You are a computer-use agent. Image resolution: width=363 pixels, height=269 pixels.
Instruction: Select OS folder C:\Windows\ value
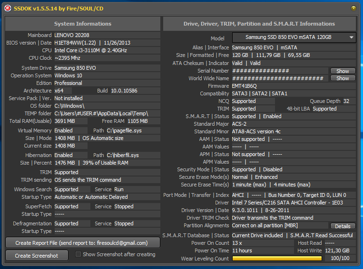point(69,106)
